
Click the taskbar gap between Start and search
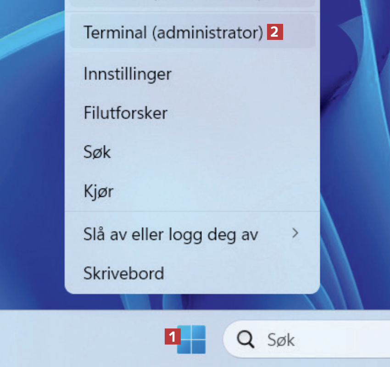click(215, 339)
